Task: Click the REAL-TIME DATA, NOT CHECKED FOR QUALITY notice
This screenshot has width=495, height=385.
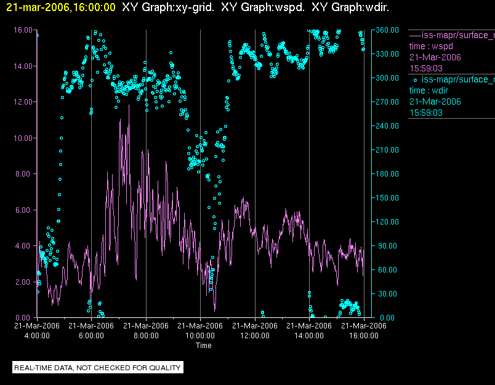Action: point(97,368)
